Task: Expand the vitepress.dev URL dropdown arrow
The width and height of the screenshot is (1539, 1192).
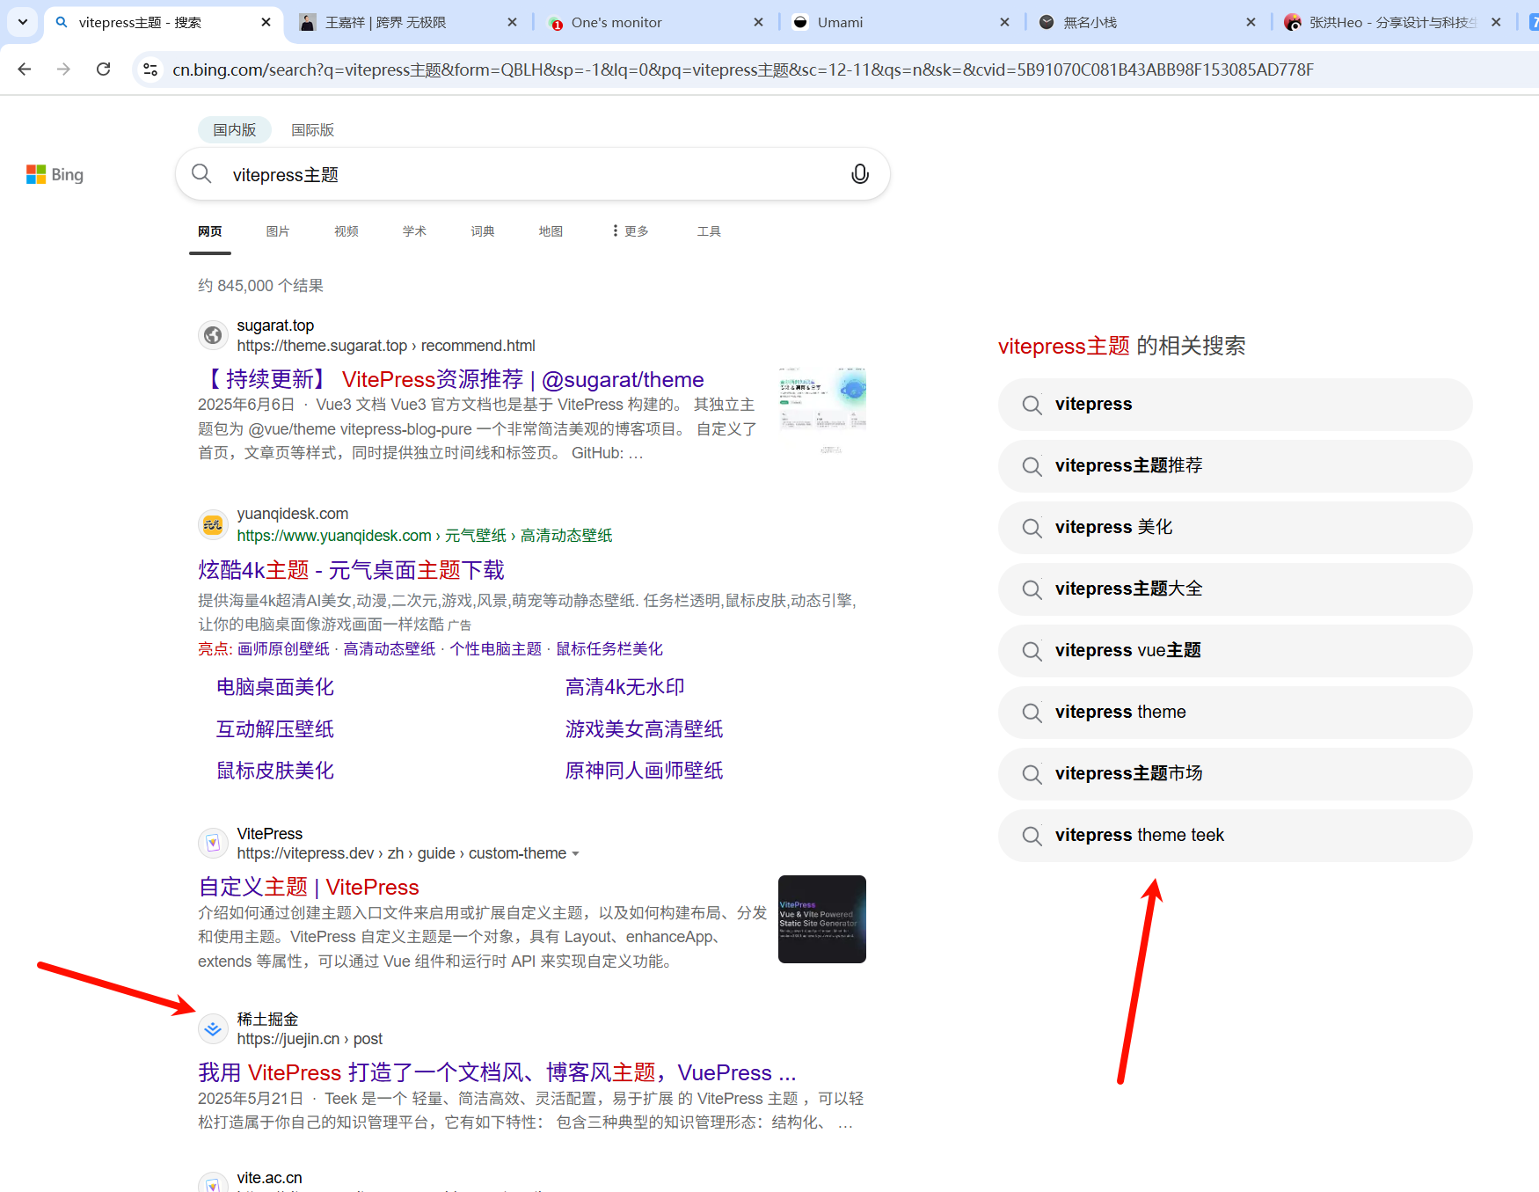Action: click(x=575, y=854)
